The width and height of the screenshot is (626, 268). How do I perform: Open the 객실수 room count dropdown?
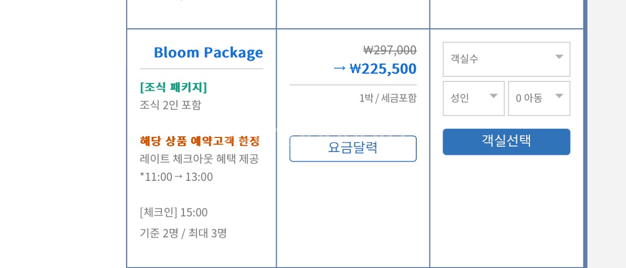tap(506, 59)
